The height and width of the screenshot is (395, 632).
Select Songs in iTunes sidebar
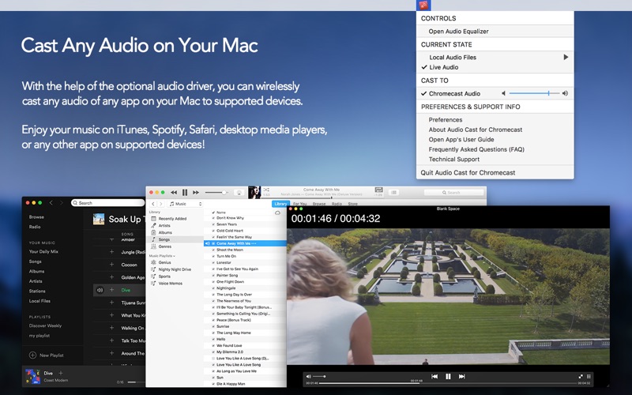pos(164,239)
